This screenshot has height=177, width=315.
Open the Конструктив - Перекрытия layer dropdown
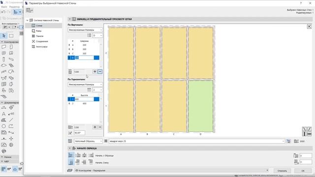pos(172,171)
